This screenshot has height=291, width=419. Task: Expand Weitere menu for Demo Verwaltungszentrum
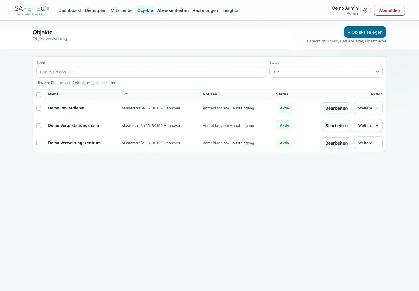coord(368,143)
